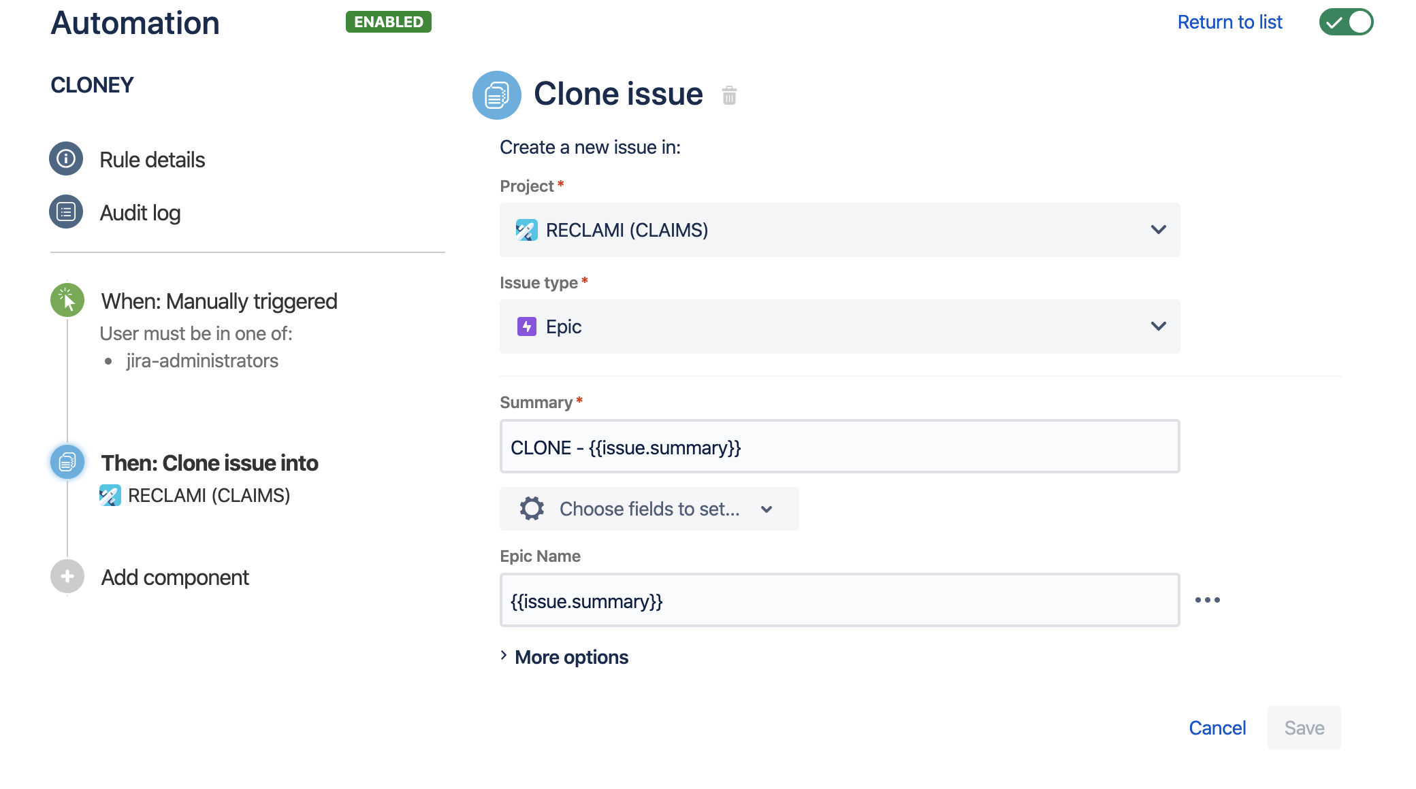Click the Summary input field

click(x=839, y=446)
